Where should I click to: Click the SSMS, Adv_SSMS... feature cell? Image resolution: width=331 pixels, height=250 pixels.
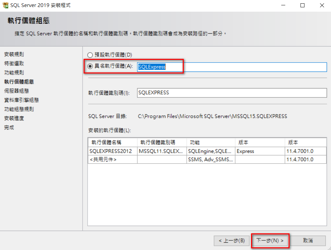[211, 159]
